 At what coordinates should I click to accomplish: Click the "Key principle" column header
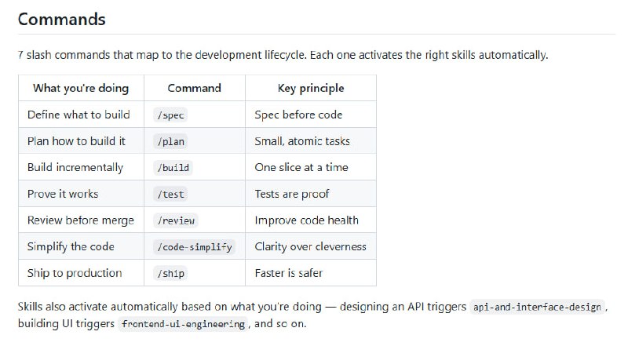click(311, 88)
